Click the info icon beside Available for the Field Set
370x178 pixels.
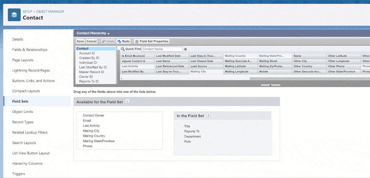(127, 101)
